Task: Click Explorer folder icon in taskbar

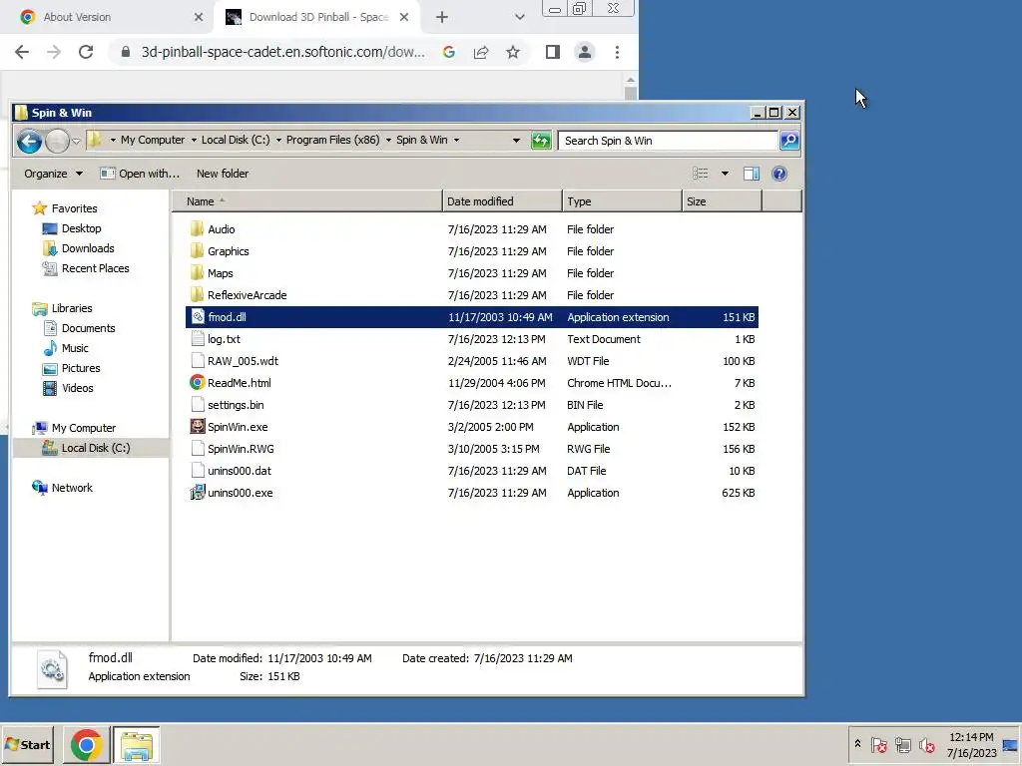Action: point(136,745)
